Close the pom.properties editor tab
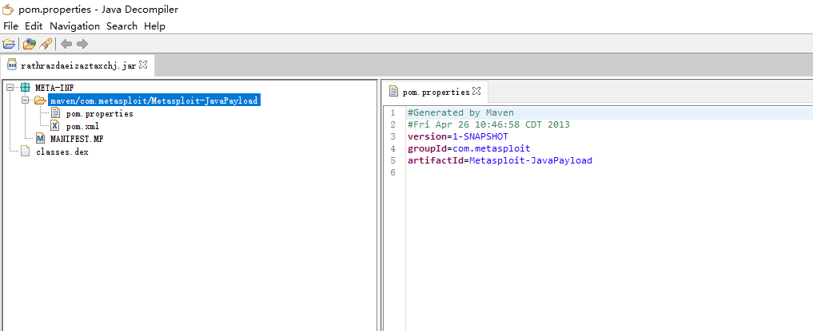 point(476,91)
